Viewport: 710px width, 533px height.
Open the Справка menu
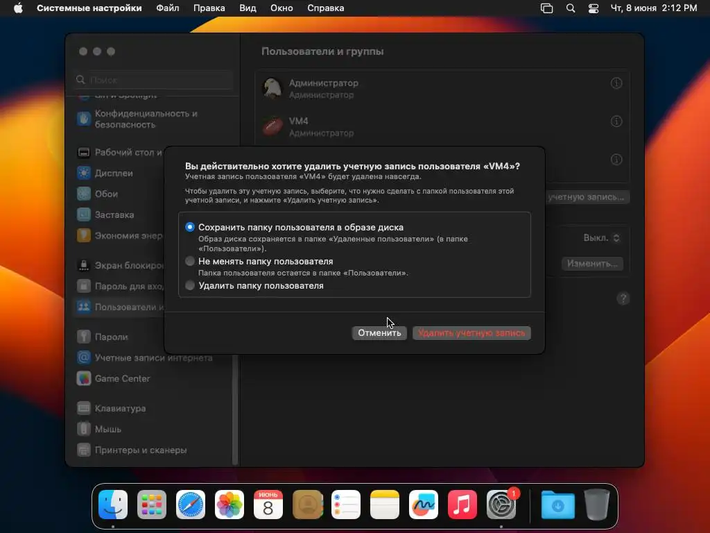326,8
